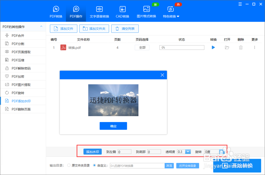265x175 pixels.
Task: Confirm with the 确定 button
Action: coord(113,126)
